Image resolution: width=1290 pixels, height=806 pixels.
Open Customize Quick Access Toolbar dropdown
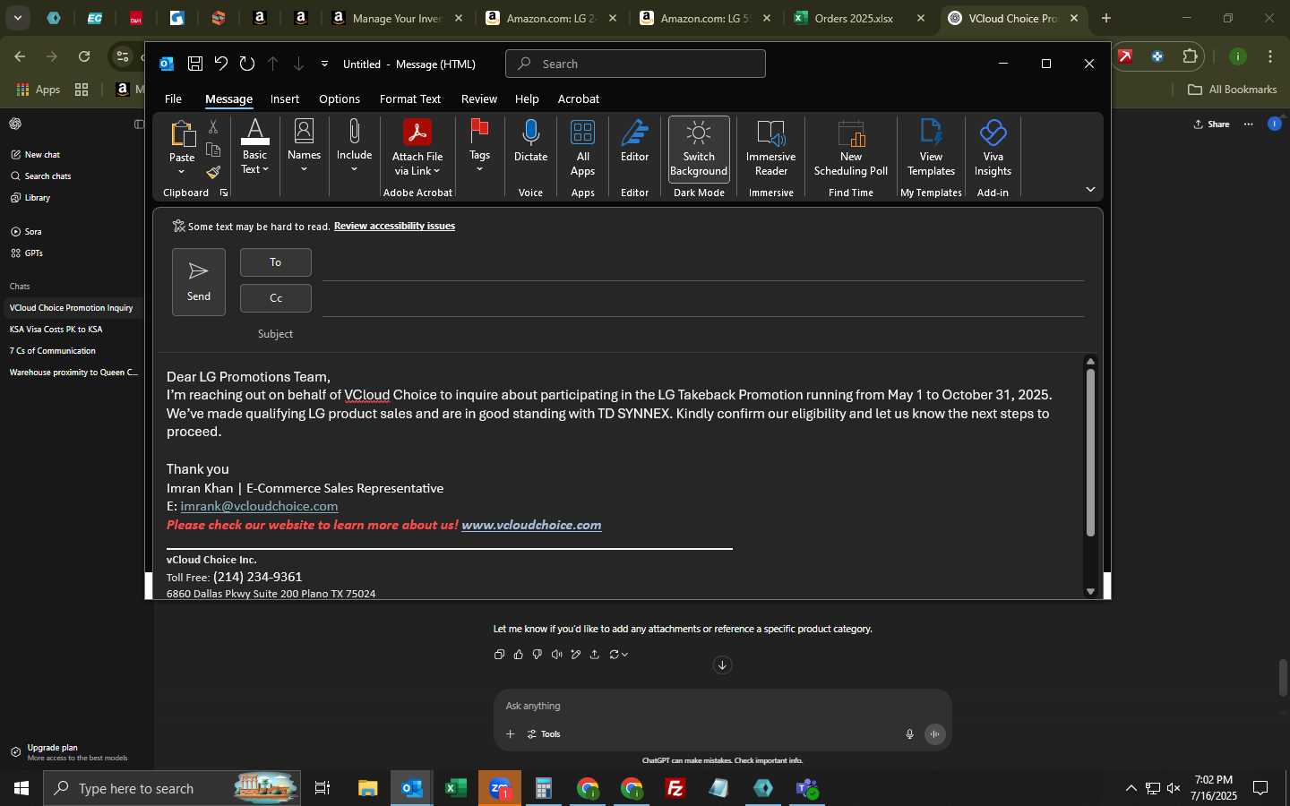(x=324, y=64)
